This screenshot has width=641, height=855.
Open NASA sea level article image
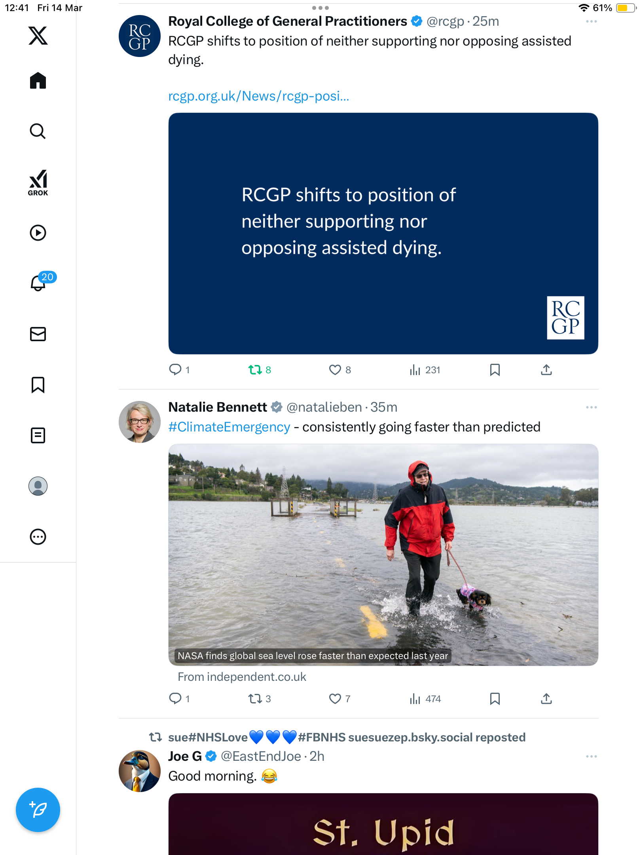pyautogui.click(x=383, y=555)
